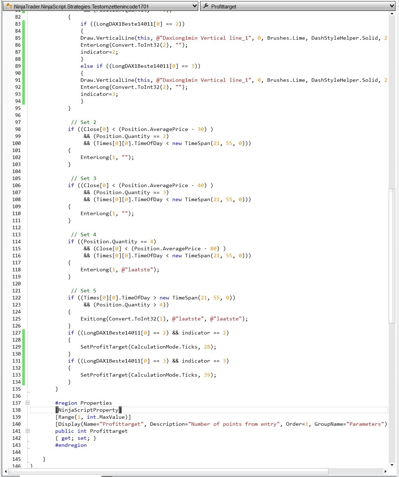The width and height of the screenshot is (399, 477).
Task: Click the #endregion directive
Action: (71, 445)
